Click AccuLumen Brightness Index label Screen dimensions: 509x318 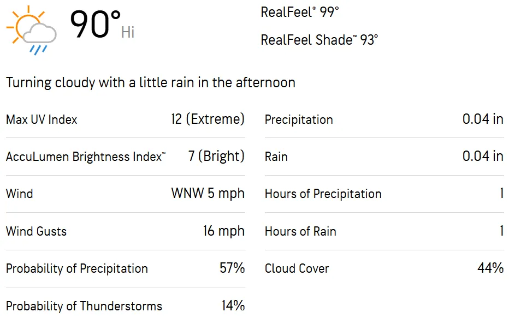[86, 157]
